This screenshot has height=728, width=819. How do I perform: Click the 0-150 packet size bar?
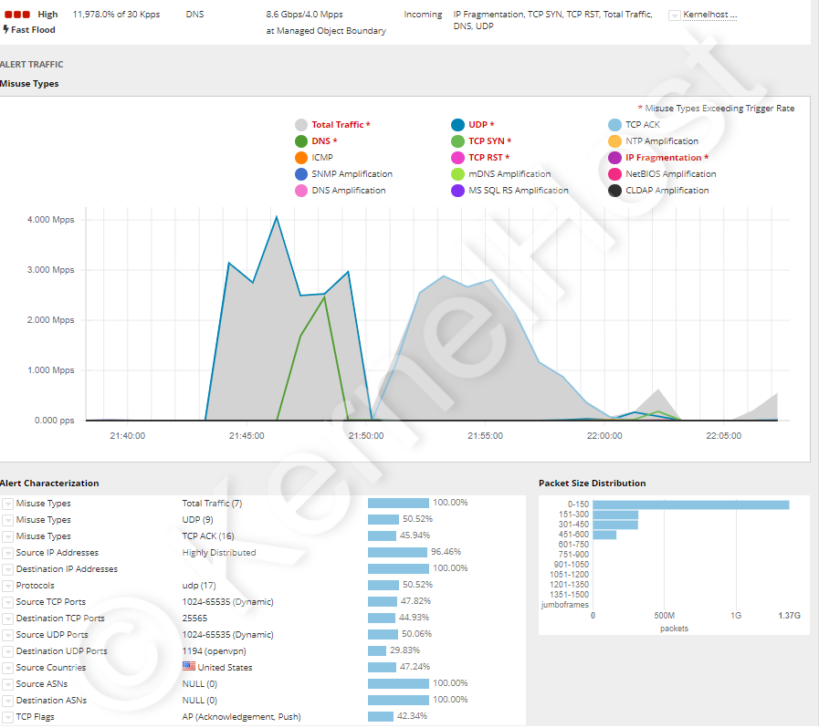pos(691,504)
